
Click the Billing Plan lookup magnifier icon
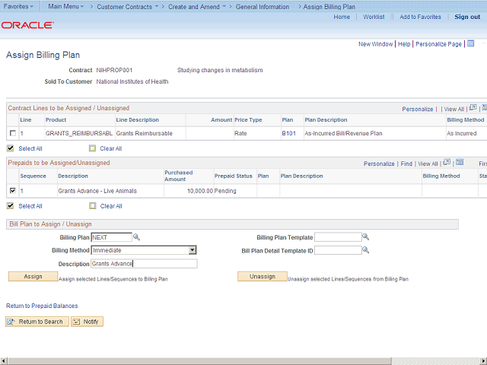(137, 237)
